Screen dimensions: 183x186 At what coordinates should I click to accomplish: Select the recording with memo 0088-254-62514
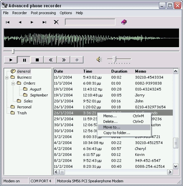(x=113, y=167)
